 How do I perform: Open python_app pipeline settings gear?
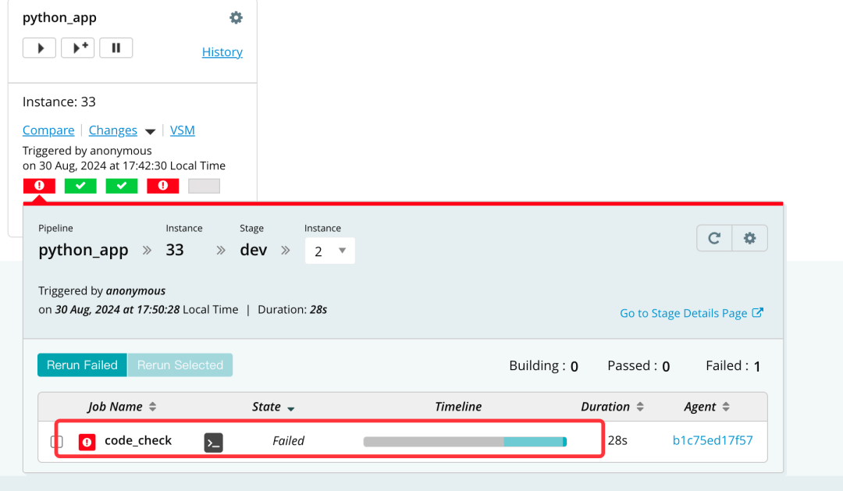[236, 18]
